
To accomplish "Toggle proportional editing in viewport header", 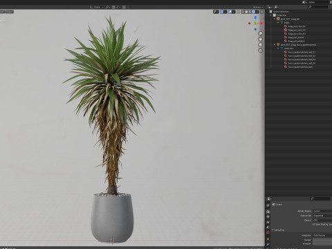I will click(124, 7).
